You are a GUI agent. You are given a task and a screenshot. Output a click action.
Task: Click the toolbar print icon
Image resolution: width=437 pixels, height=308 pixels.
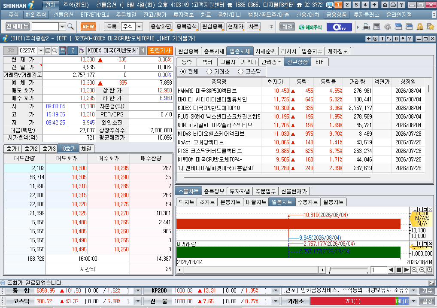coord(366,27)
